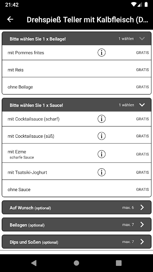This screenshot has width=153, height=272.
Task: Expand Dips und Soßen optional section
Action: 76,242
